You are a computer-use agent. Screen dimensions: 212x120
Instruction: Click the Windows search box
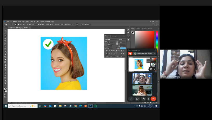pos(19,106)
